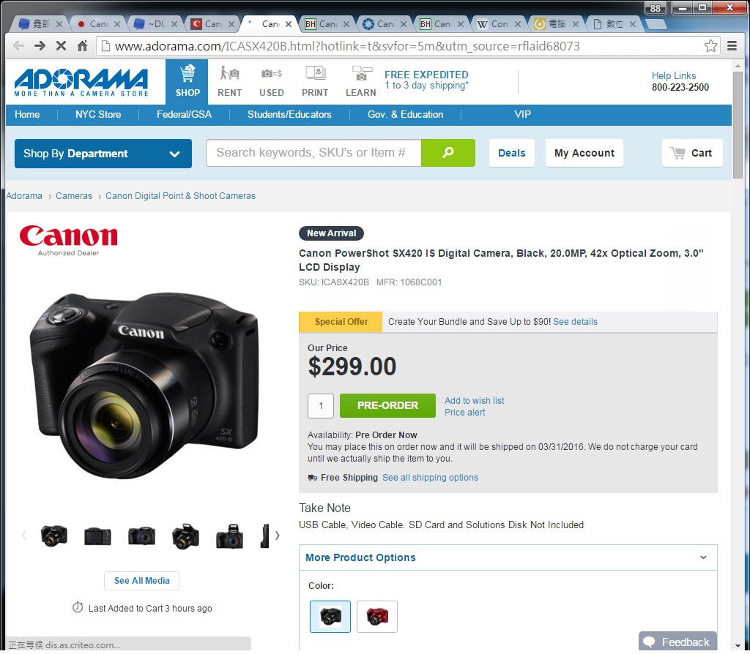This screenshot has height=654, width=750.
Task: Click the green PRE-ORDER button
Action: [388, 405]
